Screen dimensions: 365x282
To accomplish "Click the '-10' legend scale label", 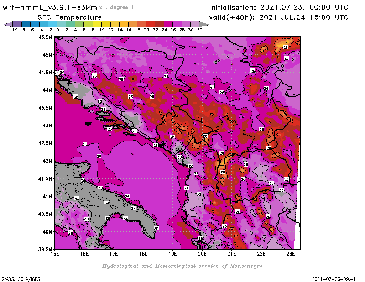I will click(13, 30).
